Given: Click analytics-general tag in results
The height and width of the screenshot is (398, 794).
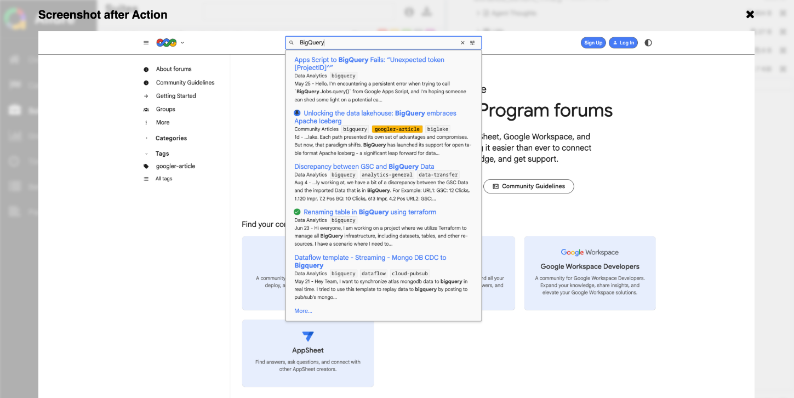Looking at the screenshot, I should point(387,175).
